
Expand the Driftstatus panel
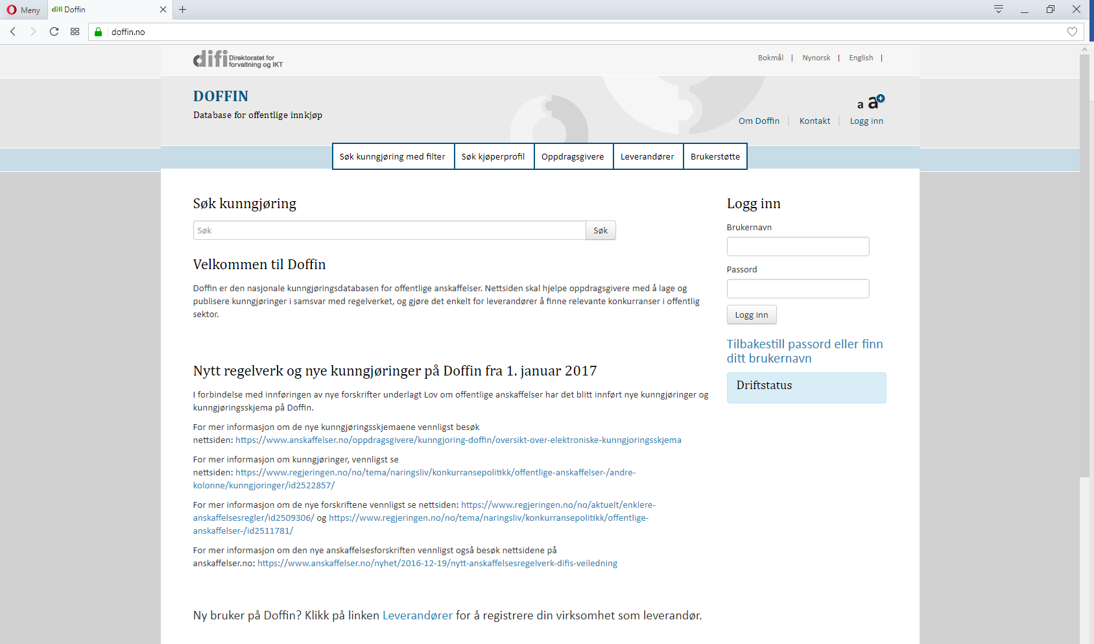[x=806, y=387]
